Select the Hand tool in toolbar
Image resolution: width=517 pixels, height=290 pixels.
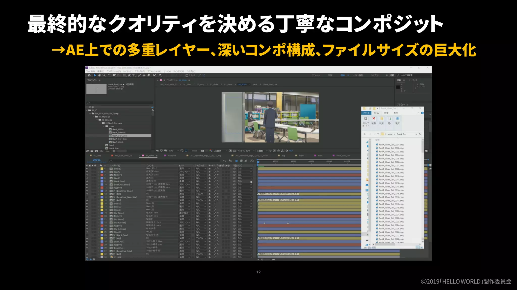(99, 75)
